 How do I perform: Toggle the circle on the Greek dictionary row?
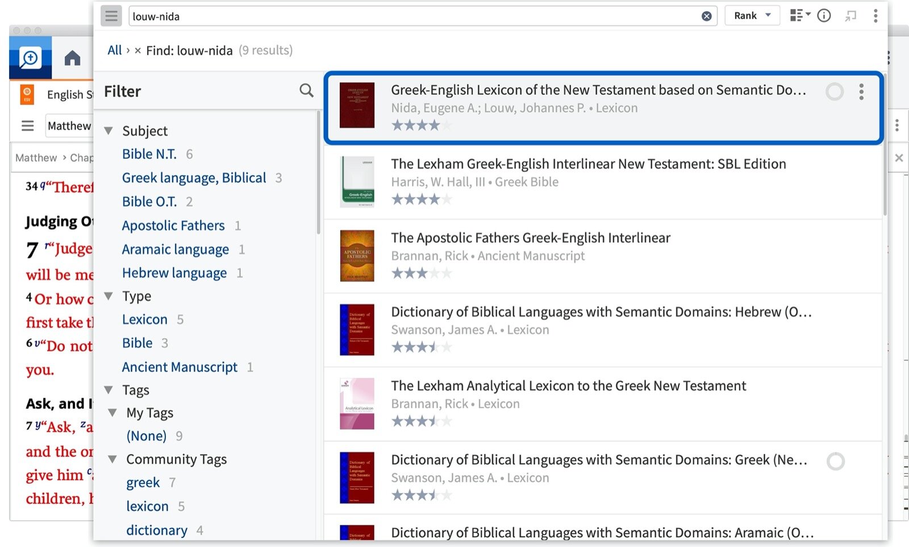click(x=836, y=461)
